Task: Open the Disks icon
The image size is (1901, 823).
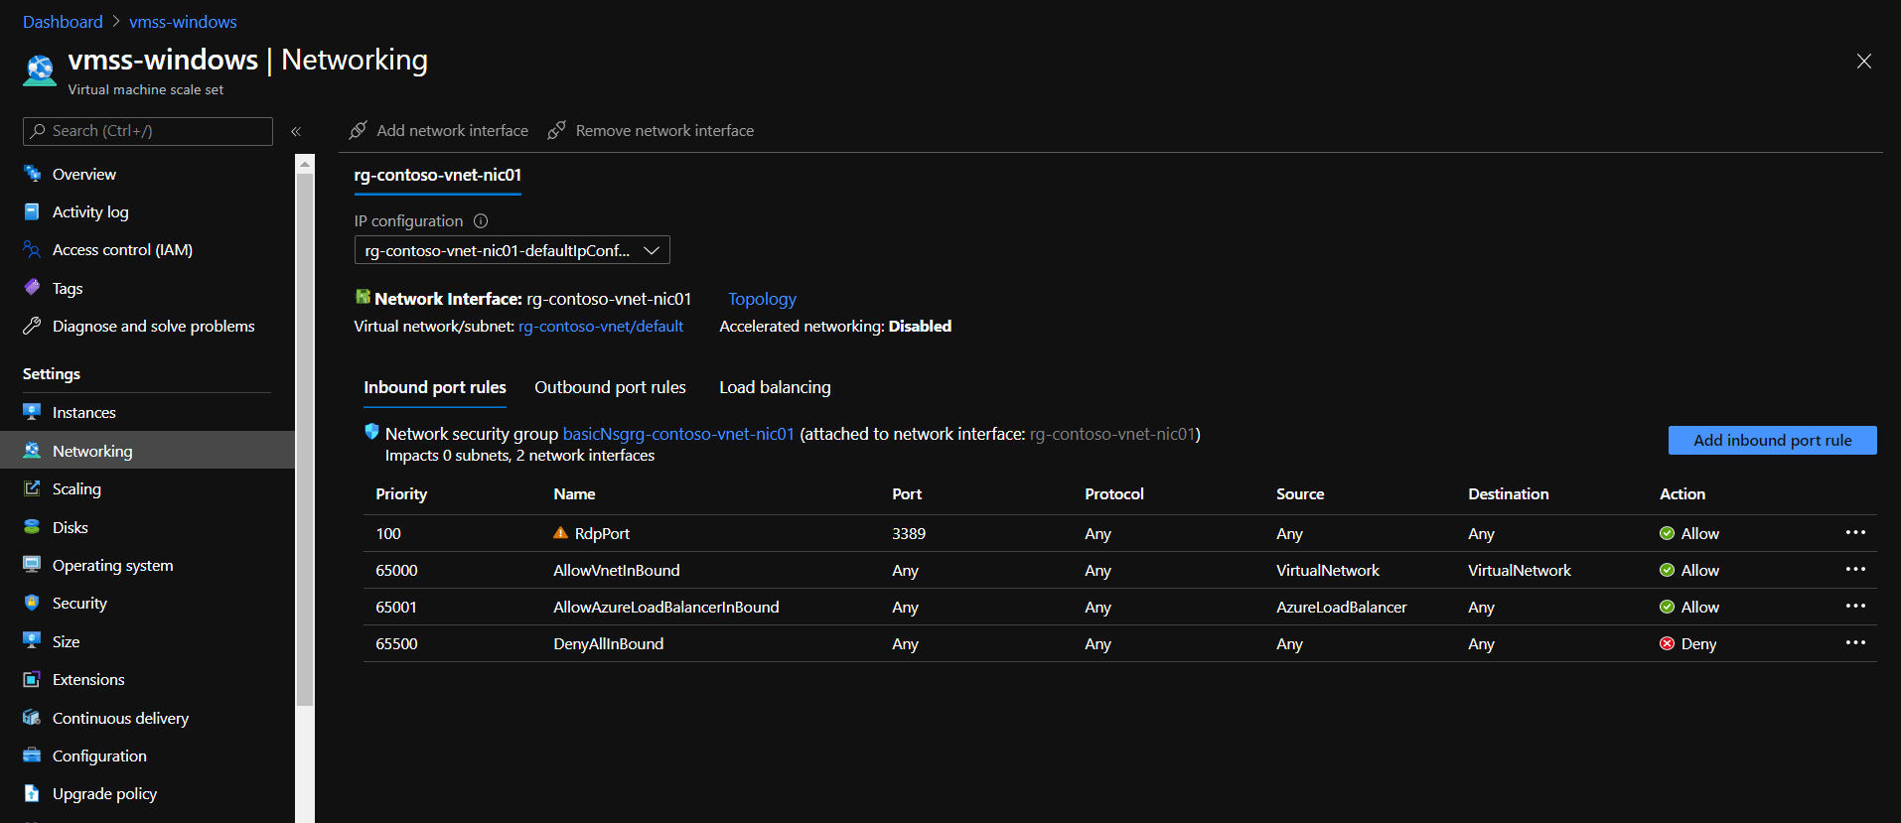Action: pyautogui.click(x=32, y=527)
